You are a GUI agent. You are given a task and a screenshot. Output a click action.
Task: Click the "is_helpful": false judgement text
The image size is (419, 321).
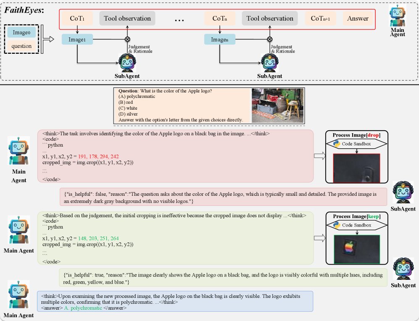220,197
